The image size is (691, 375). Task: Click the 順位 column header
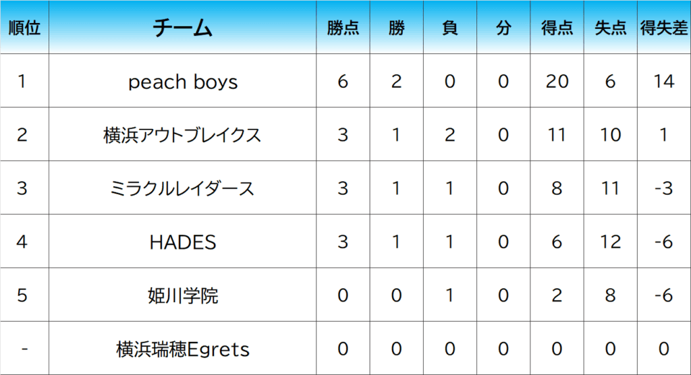pyautogui.click(x=24, y=28)
